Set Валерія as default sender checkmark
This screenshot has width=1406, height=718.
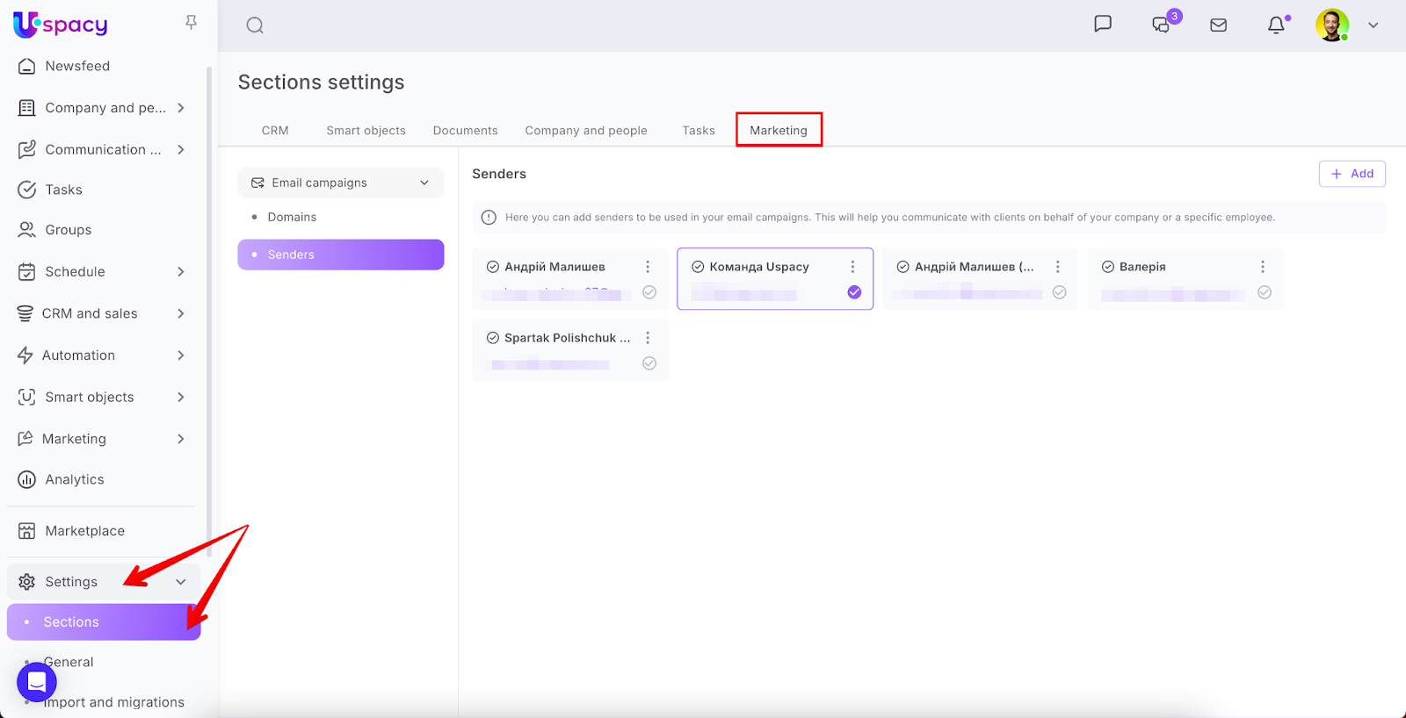pyautogui.click(x=1264, y=292)
